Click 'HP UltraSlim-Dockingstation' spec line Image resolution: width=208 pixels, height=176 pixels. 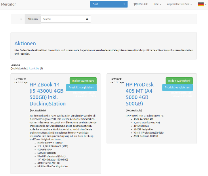(53, 166)
